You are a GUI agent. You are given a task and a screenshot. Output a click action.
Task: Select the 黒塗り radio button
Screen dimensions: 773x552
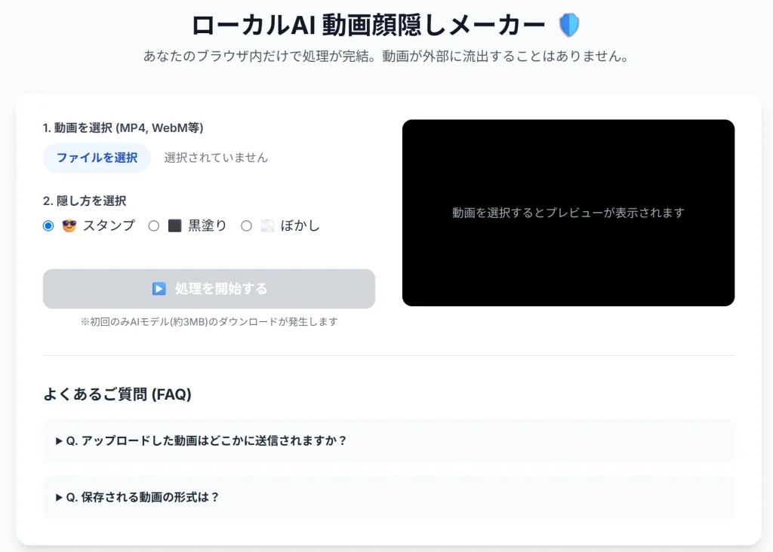click(154, 226)
